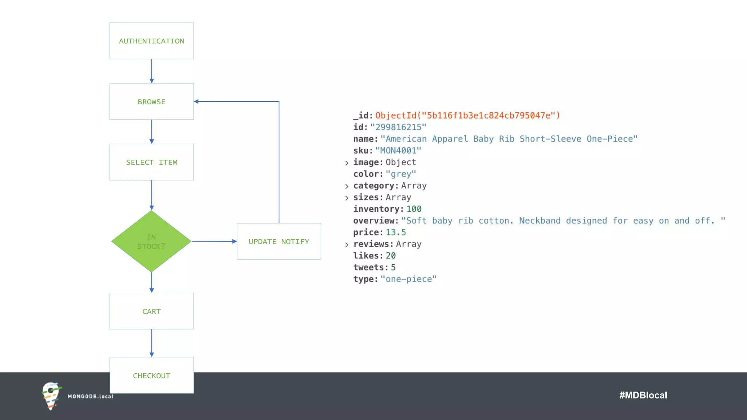This screenshot has width=747, height=420.
Task: Expand the reviews Array chevron
Action: (x=347, y=245)
